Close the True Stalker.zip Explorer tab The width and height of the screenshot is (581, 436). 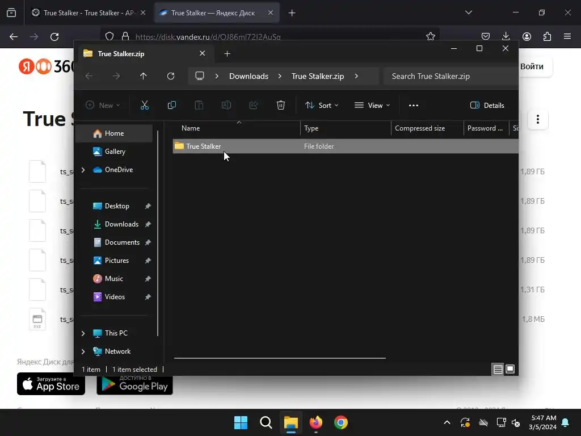click(x=203, y=53)
